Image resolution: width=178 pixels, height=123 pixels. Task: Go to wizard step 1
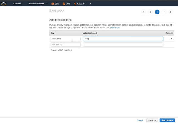(143, 12)
